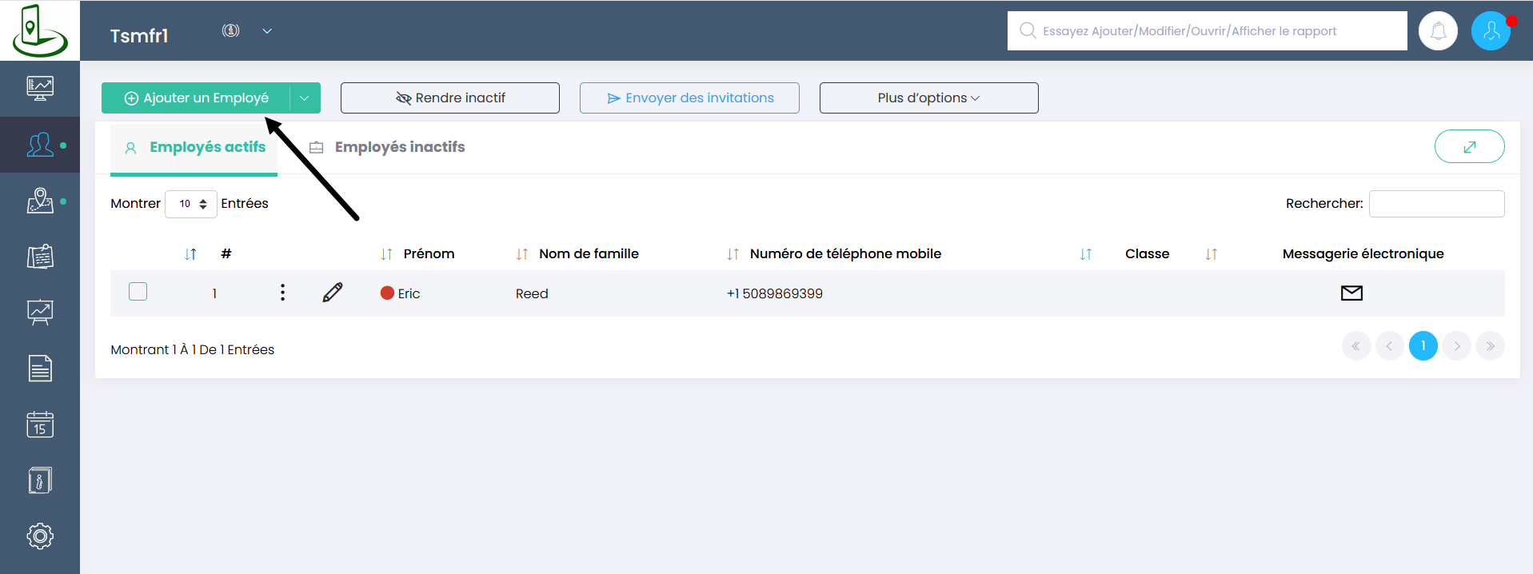1533x574 pixels.
Task: Focus the top search bar
Action: click(1207, 31)
